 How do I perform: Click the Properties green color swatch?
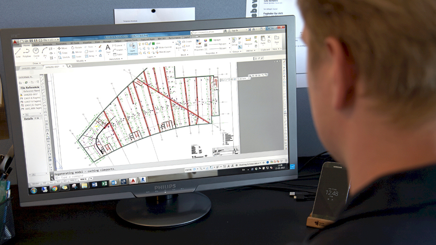tap(210, 40)
